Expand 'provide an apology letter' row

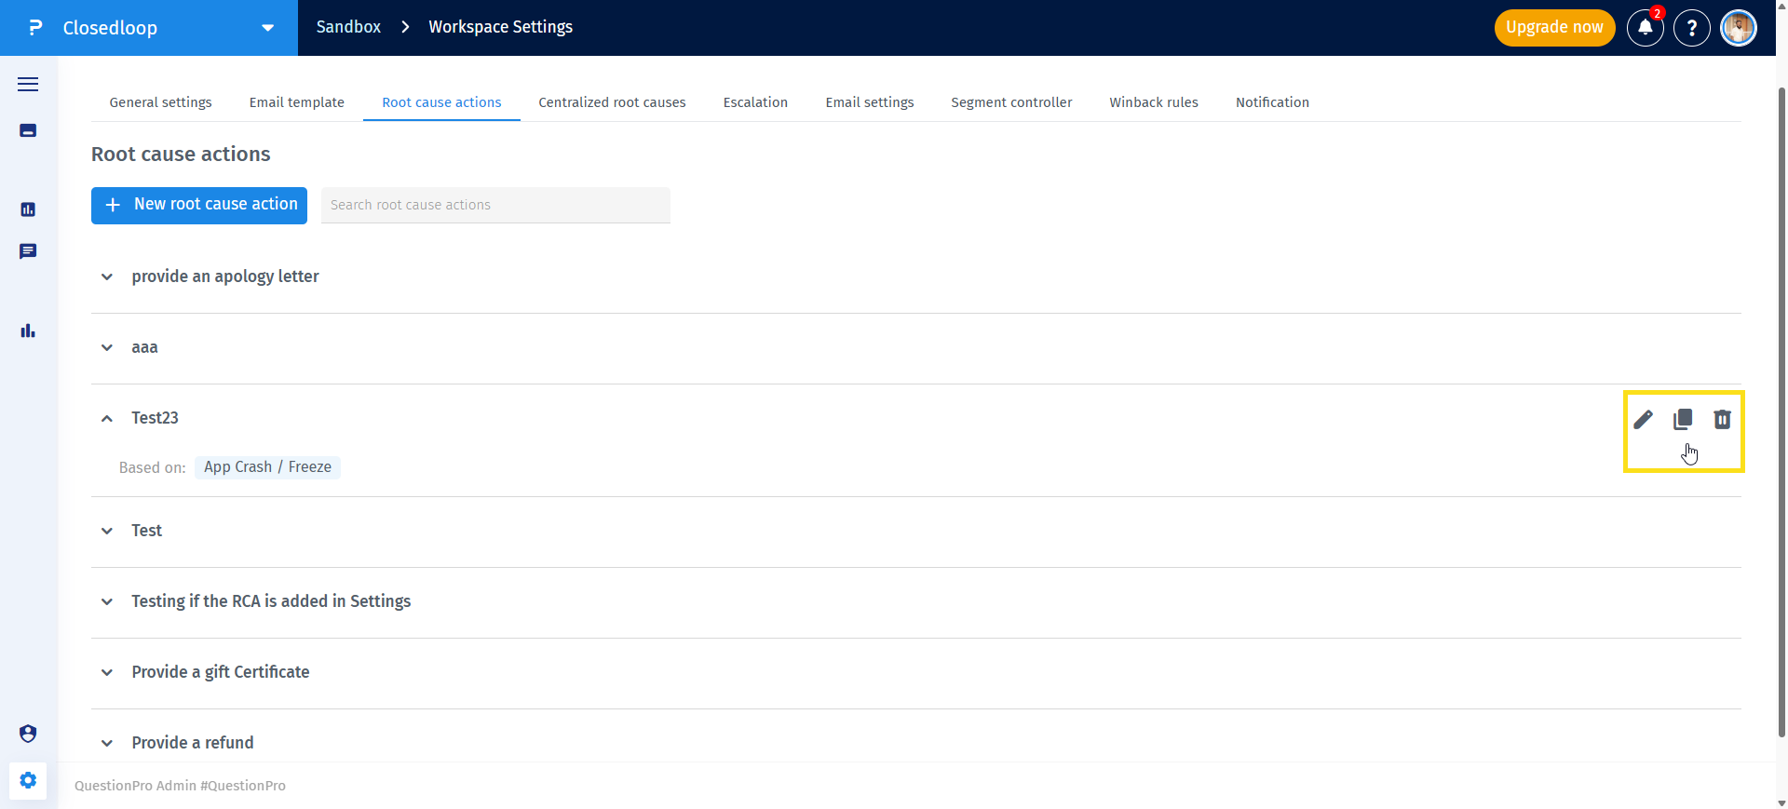pos(107,277)
